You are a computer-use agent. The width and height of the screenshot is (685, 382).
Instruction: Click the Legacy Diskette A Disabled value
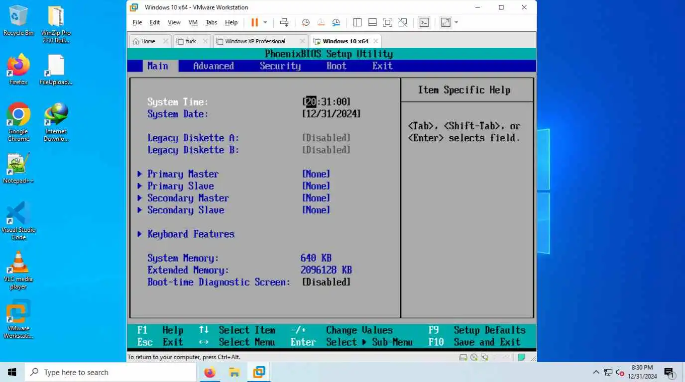(x=327, y=138)
